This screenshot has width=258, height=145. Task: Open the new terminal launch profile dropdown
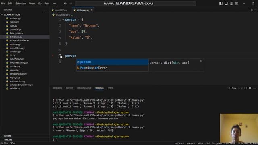pyautogui.click(x=242, y=88)
